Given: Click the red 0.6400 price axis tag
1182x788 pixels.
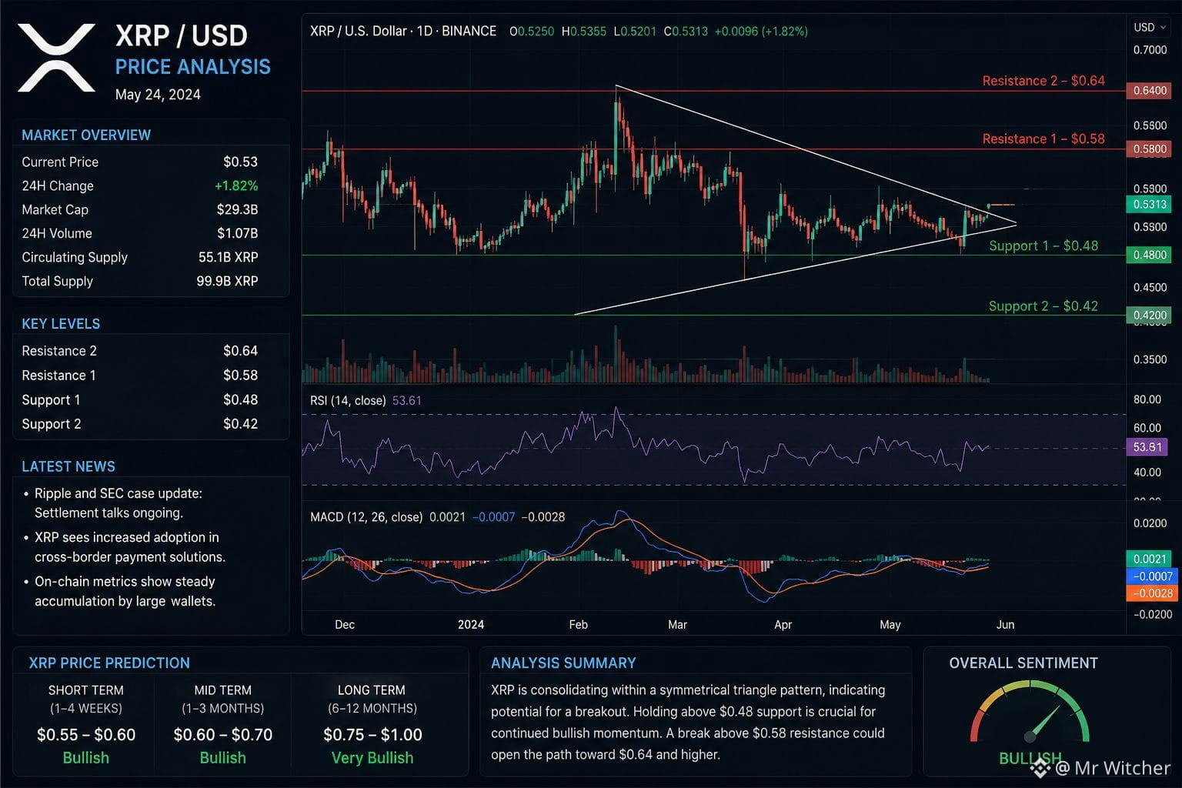Looking at the screenshot, I should 1150,91.
